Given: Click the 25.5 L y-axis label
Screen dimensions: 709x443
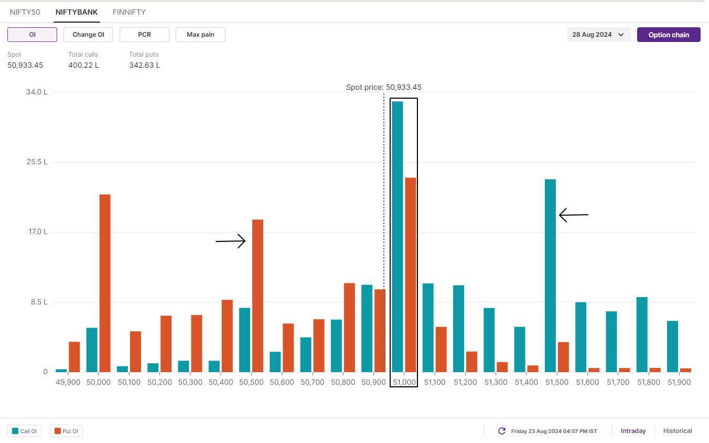Looking at the screenshot, I should (37, 162).
